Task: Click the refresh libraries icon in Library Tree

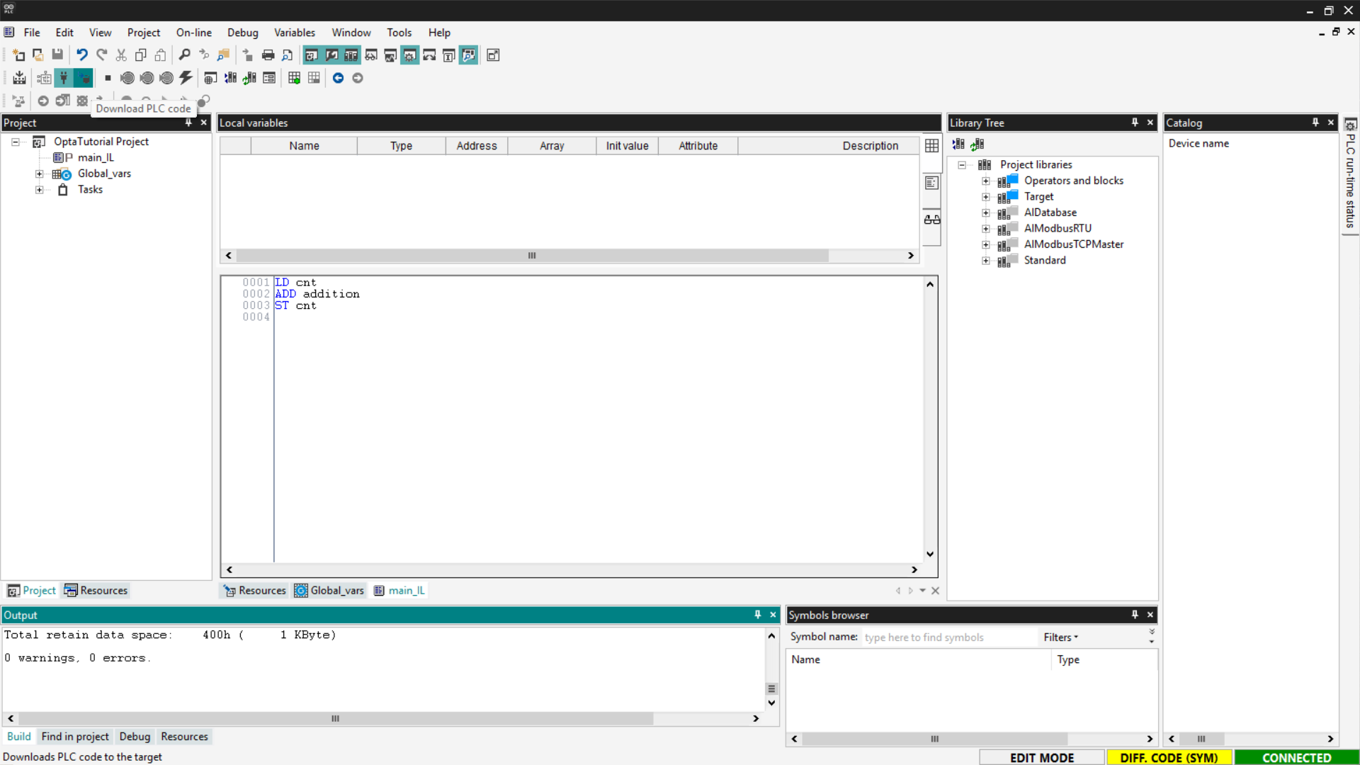Action: (977, 144)
